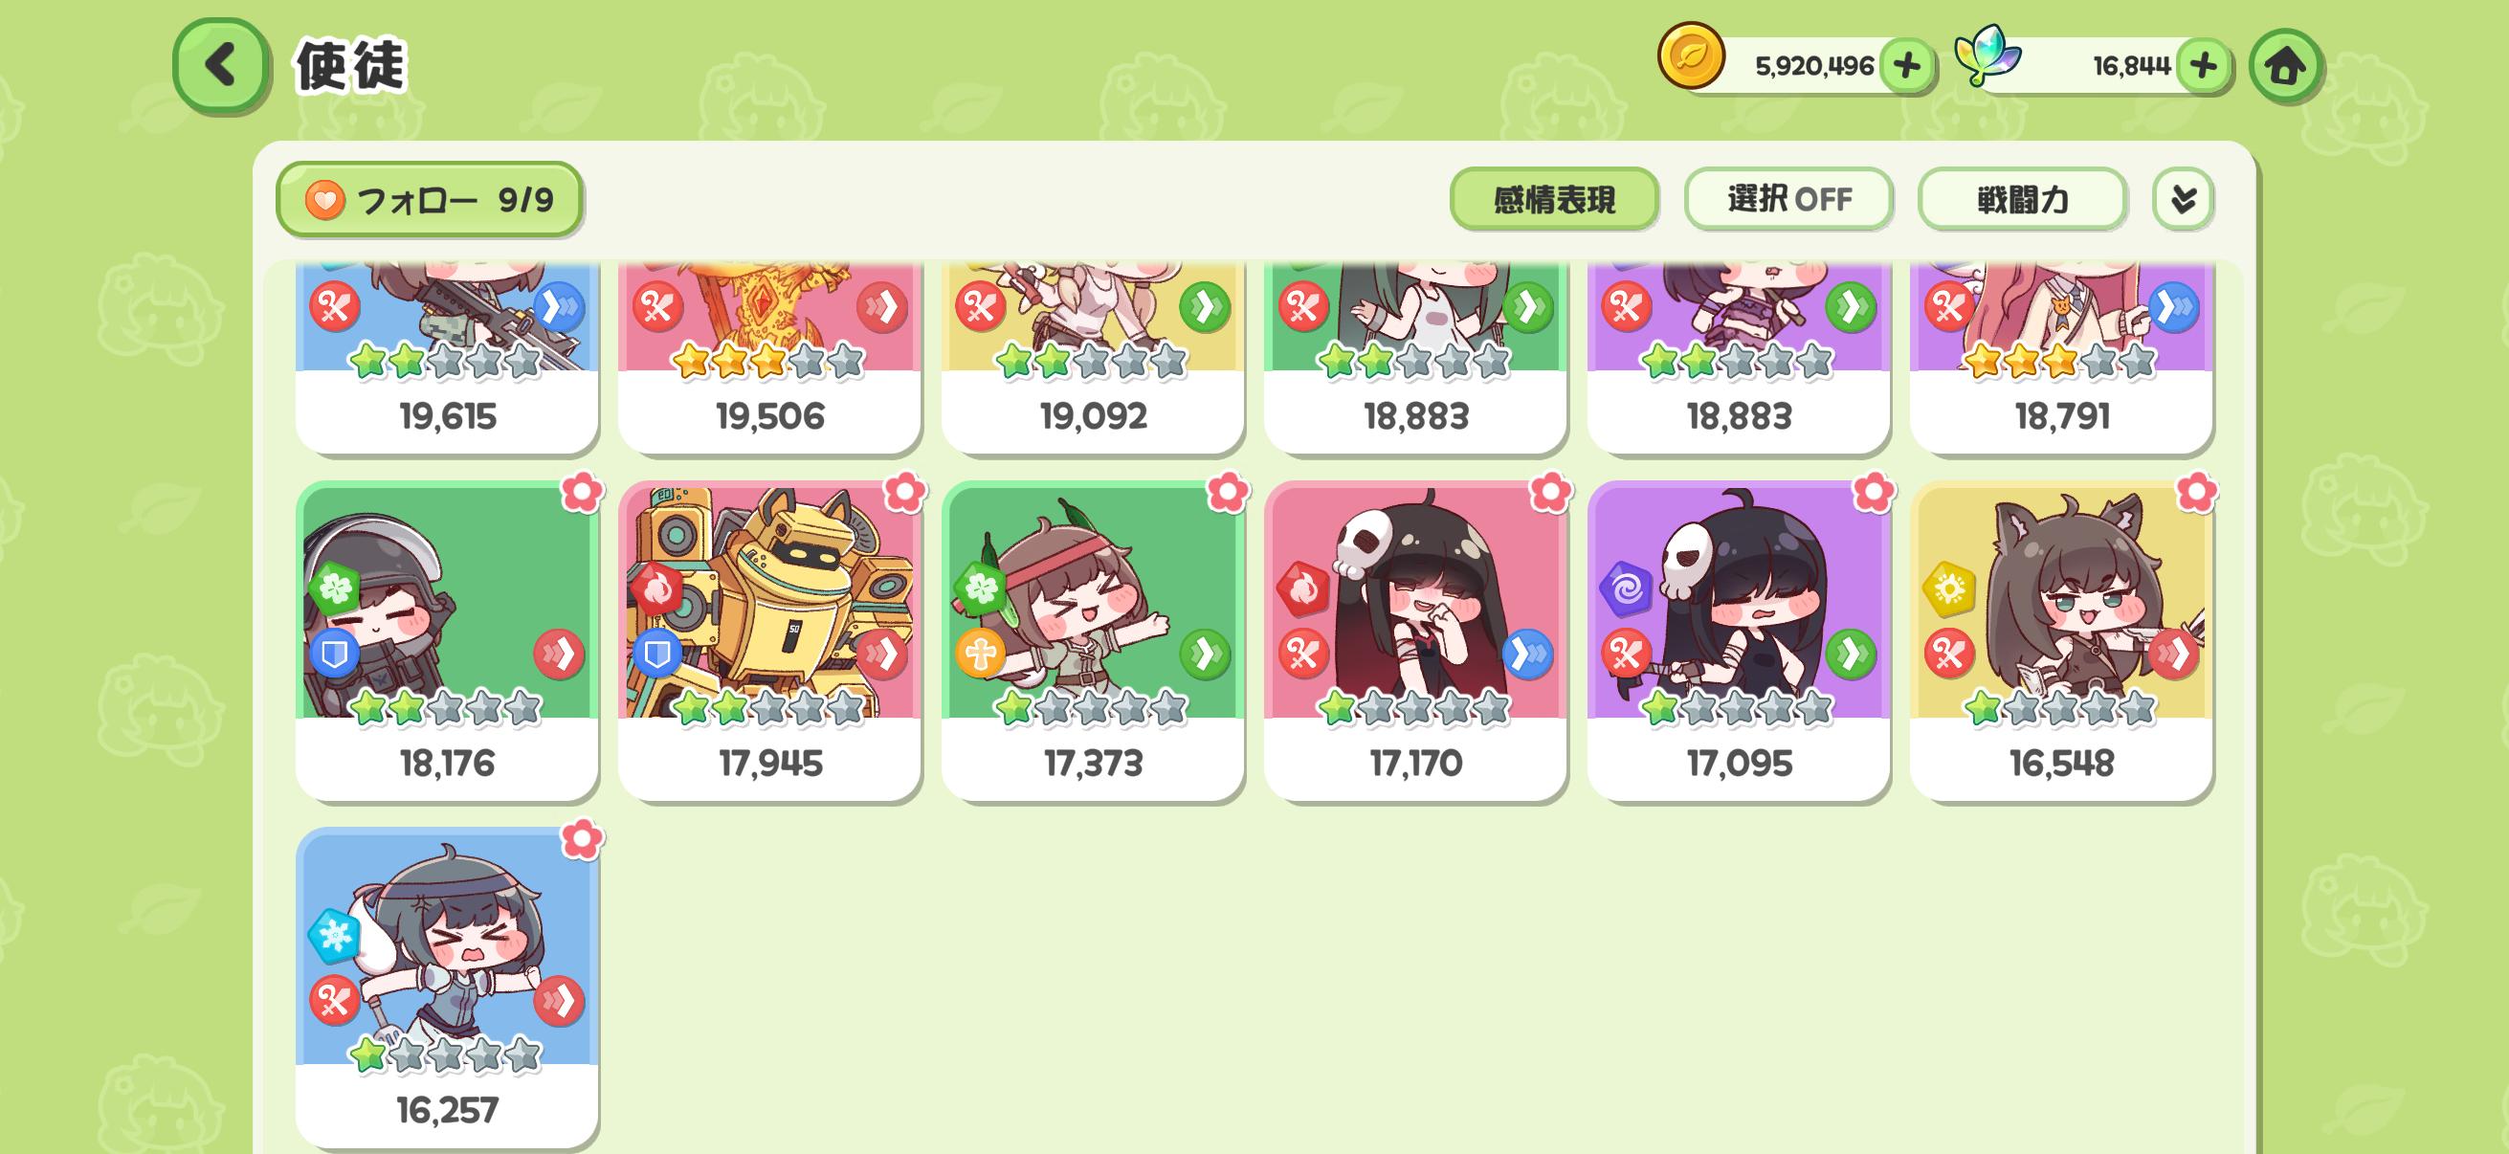
Task: Toggle the 感情表現 emotion display button
Action: click(1553, 200)
